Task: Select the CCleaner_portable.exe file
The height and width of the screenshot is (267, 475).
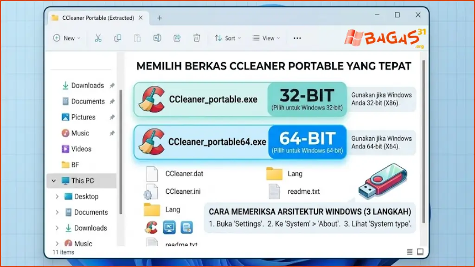Action: coord(240,99)
